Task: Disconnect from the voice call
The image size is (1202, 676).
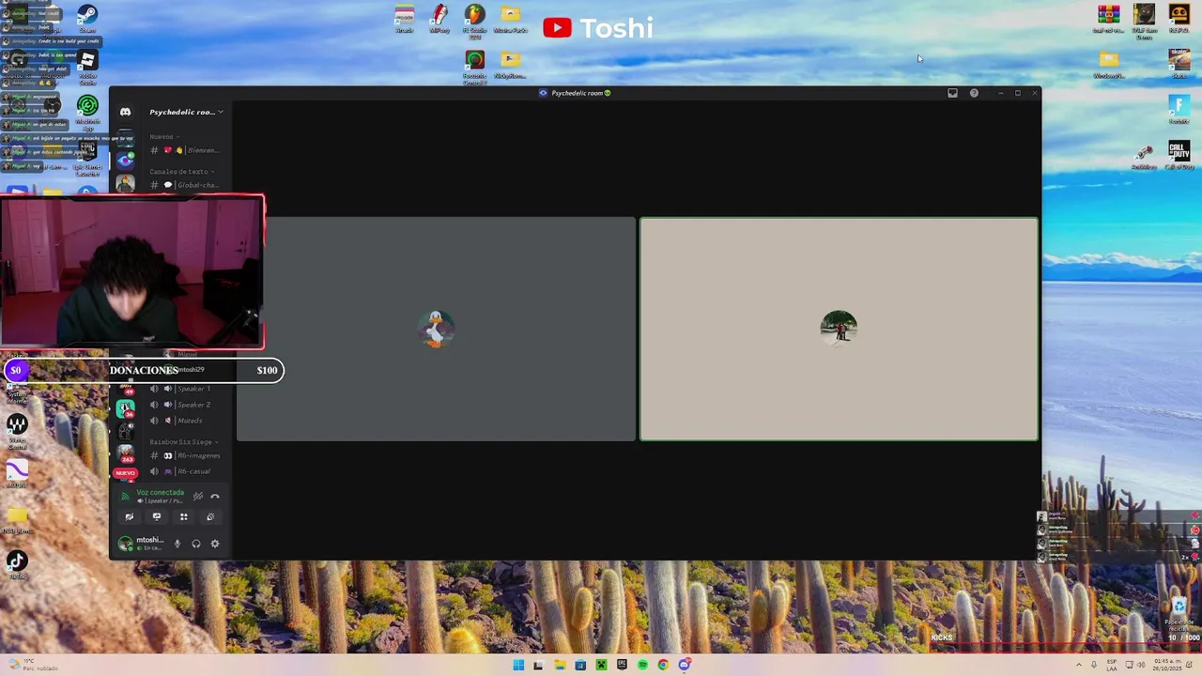Action: [x=215, y=496]
